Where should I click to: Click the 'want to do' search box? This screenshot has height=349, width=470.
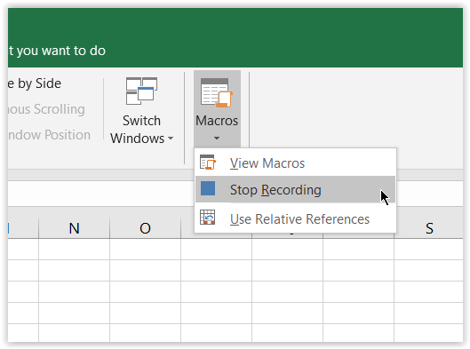point(57,51)
